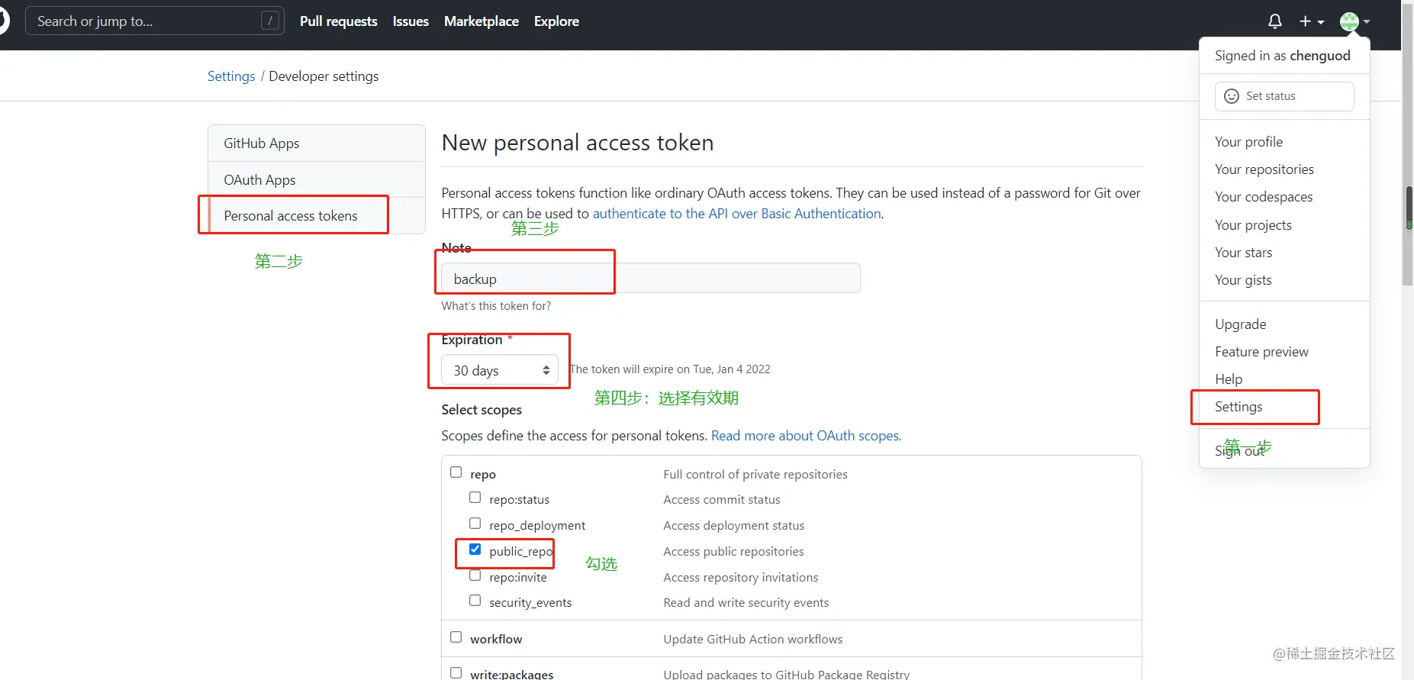
Task: Click the 'Access deployment status' description
Action: tap(734, 526)
